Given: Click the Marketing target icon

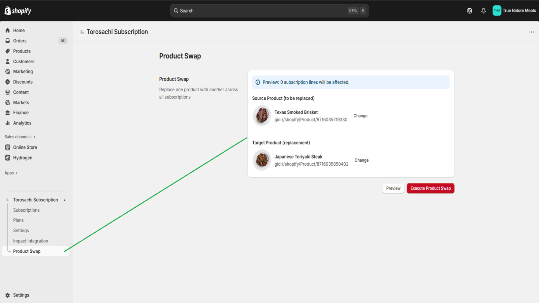Looking at the screenshot, I should 7,72.
